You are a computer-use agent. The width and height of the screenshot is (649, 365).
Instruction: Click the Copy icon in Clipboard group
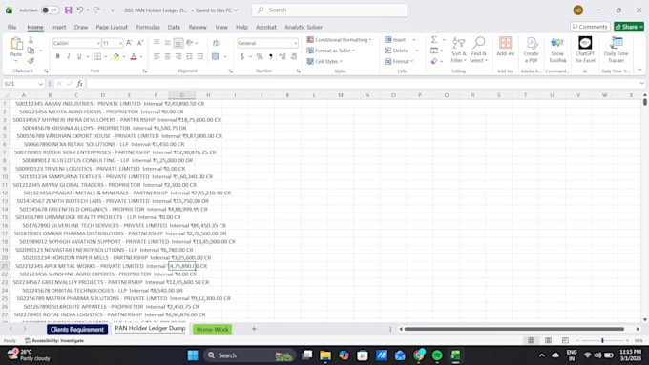click(x=31, y=51)
